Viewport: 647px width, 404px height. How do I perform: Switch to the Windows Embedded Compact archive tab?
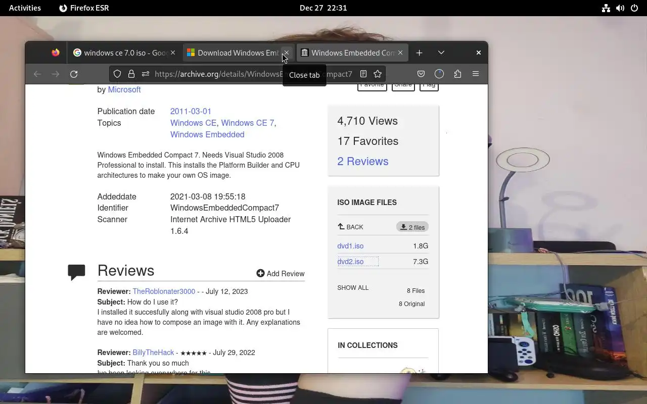pos(352,53)
